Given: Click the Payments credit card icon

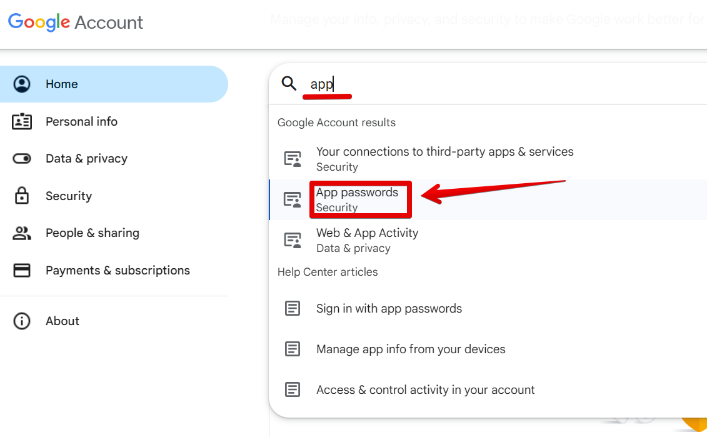Looking at the screenshot, I should (x=22, y=270).
